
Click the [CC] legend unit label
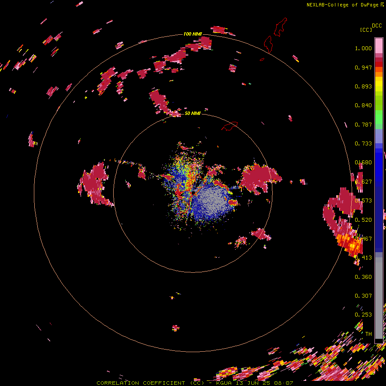click(x=366, y=30)
